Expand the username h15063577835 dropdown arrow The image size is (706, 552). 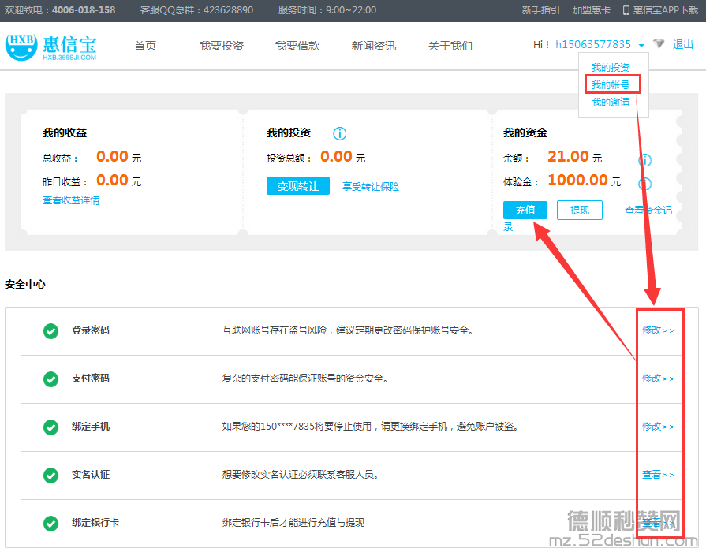[x=641, y=46]
